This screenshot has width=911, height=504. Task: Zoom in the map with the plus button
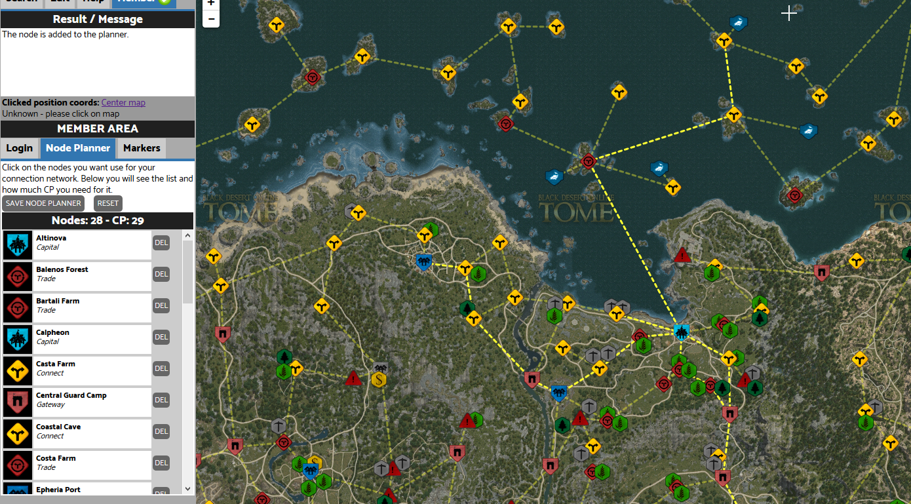click(x=210, y=3)
